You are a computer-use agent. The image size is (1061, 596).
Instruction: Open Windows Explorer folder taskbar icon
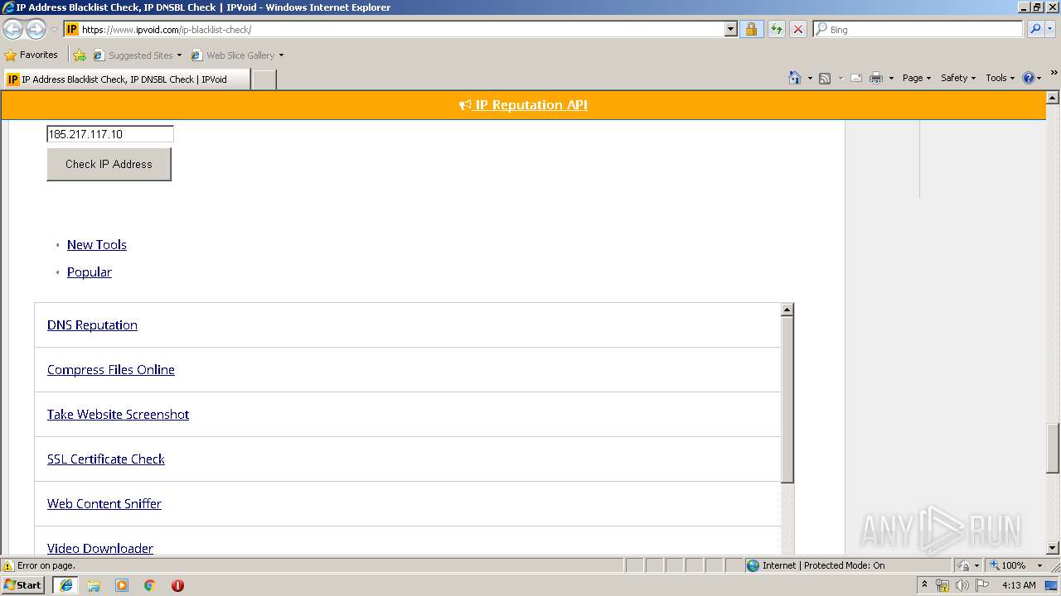(94, 585)
